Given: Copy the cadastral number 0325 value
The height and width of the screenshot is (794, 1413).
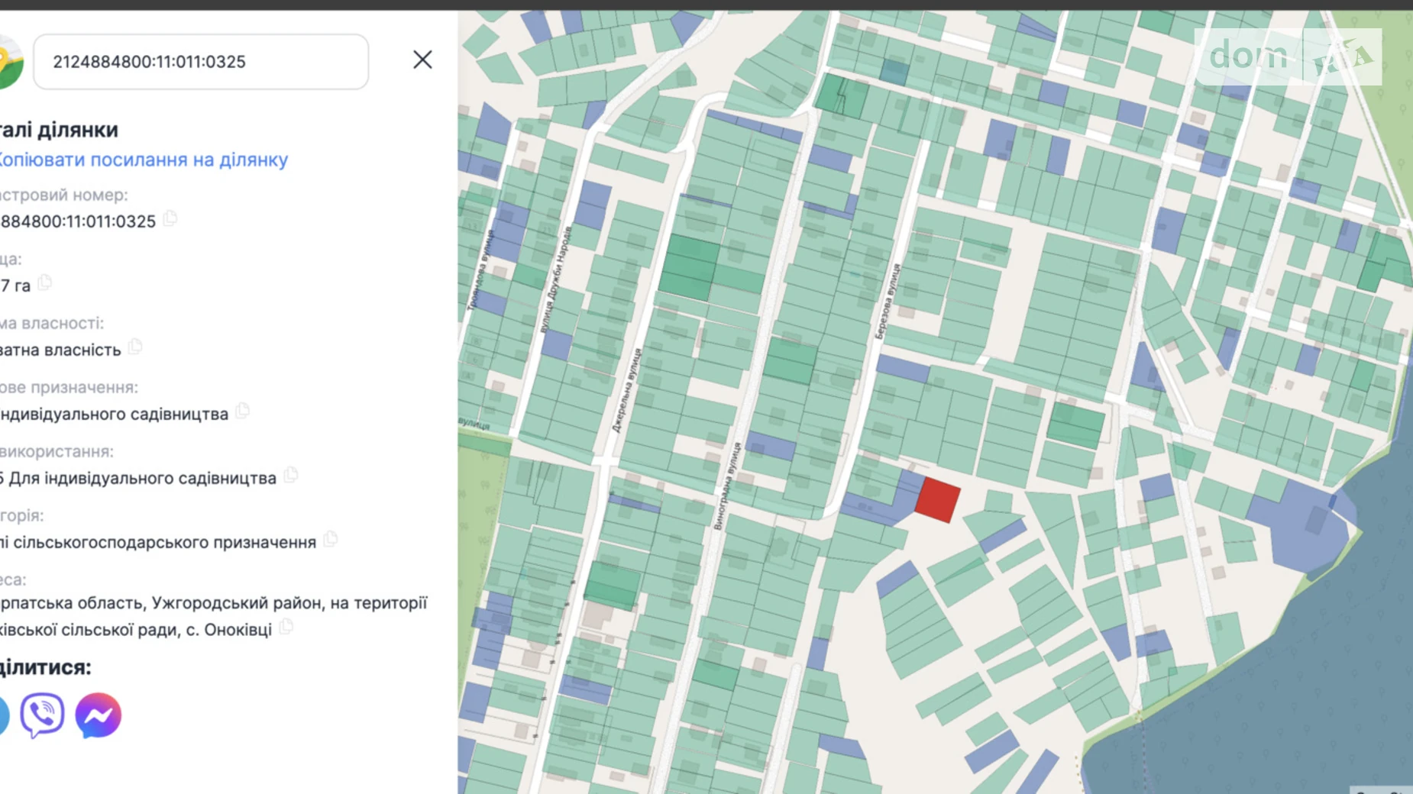Looking at the screenshot, I should pos(170,220).
